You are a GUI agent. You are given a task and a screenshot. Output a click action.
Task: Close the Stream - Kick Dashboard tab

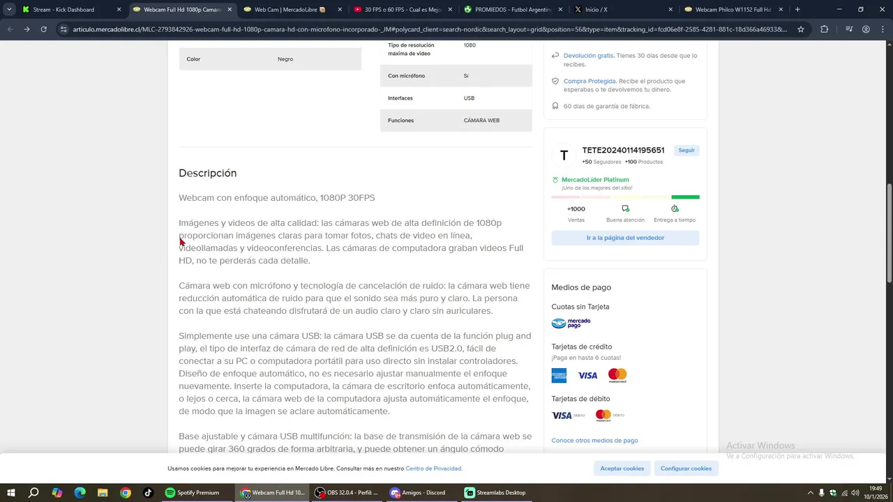(119, 10)
